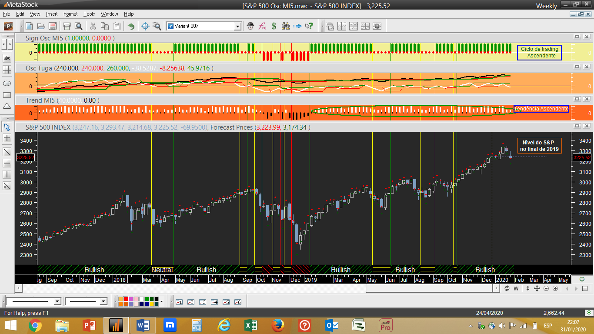The width and height of the screenshot is (594, 334).
Task: Click the green undo arrow
Action: tap(130, 26)
